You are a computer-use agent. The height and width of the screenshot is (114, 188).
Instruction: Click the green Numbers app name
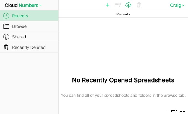click(x=28, y=5)
